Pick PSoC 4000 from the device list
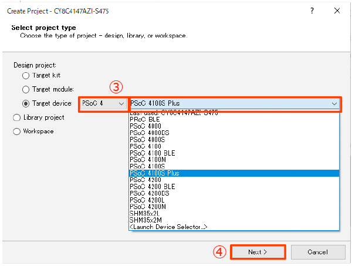 coord(234,126)
